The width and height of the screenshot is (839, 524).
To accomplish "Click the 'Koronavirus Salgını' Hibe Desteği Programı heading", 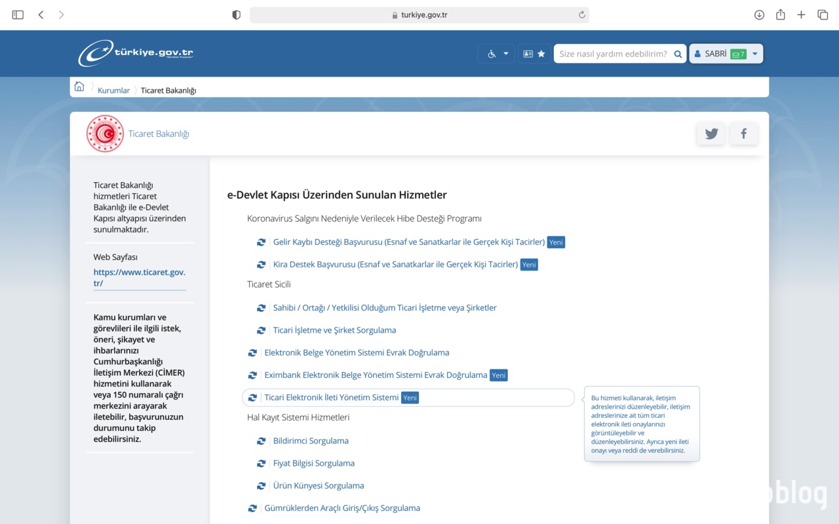I will 364,219.
